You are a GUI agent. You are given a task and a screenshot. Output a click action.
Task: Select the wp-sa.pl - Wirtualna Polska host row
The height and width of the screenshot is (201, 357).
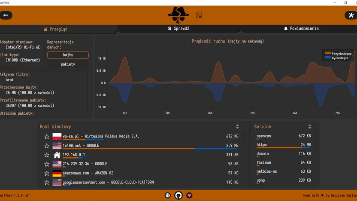[142, 137]
